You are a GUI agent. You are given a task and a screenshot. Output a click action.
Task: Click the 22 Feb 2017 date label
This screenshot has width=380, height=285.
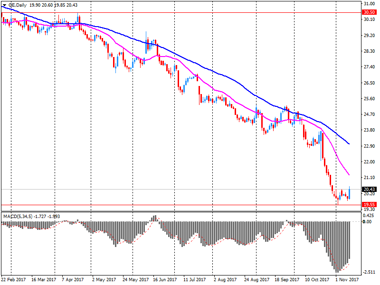pos(14,280)
